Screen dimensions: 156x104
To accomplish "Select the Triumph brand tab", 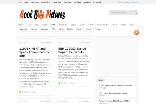I will click(88, 29).
